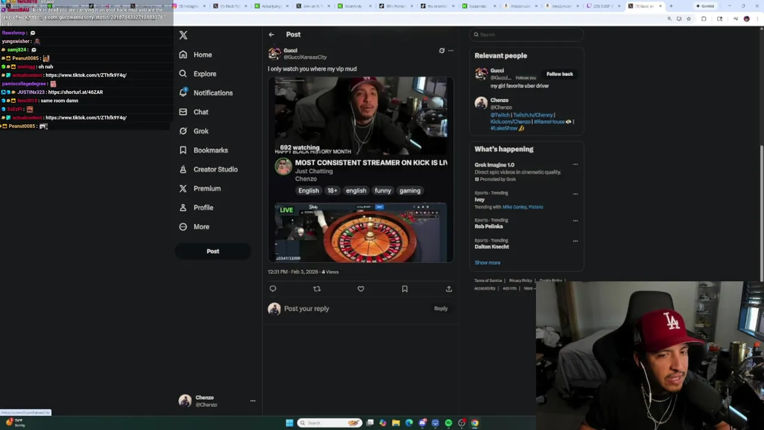Open Notifications in sidebar
Screen dimensions: 764x430
[x=206, y=93]
